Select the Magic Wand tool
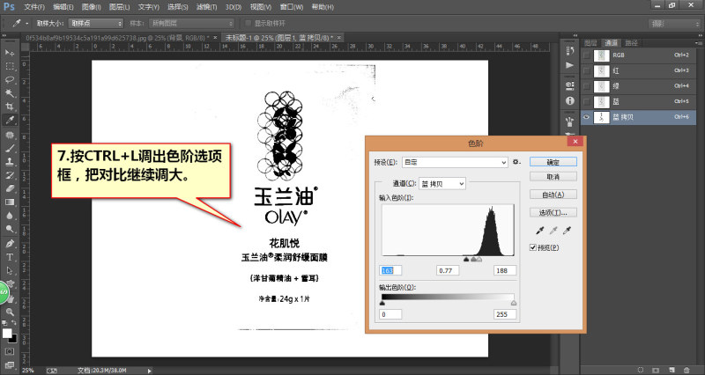This screenshot has height=375, width=705. pyautogui.click(x=10, y=93)
